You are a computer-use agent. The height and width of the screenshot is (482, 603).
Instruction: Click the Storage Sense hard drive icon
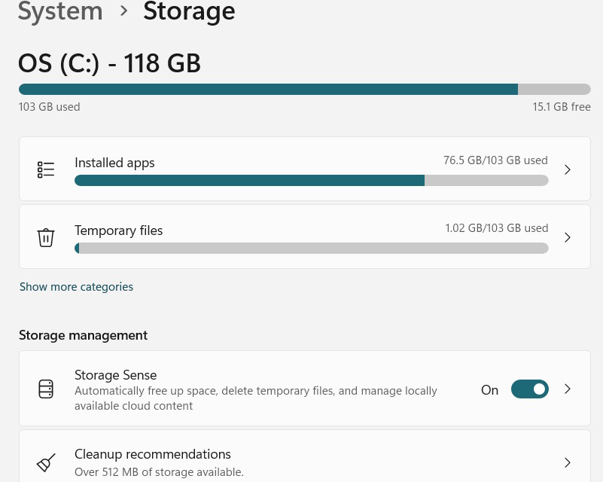[x=46, y=389]
